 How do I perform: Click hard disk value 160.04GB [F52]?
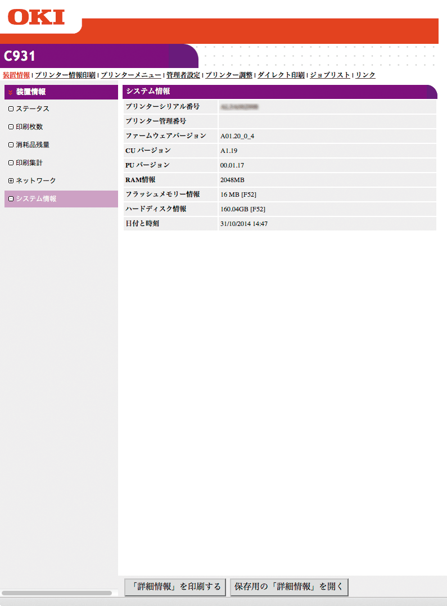pyautogui.click(x=243, y=209)
